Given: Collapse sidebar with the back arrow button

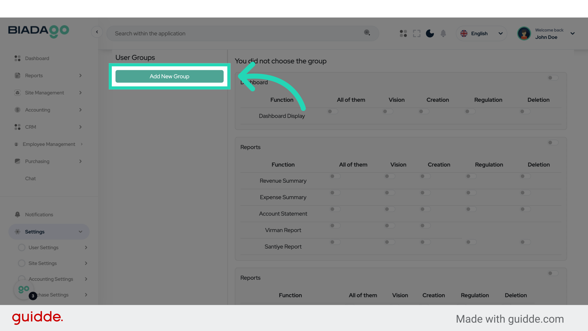Looking at the screenshot, I should (x=97, y=32).
